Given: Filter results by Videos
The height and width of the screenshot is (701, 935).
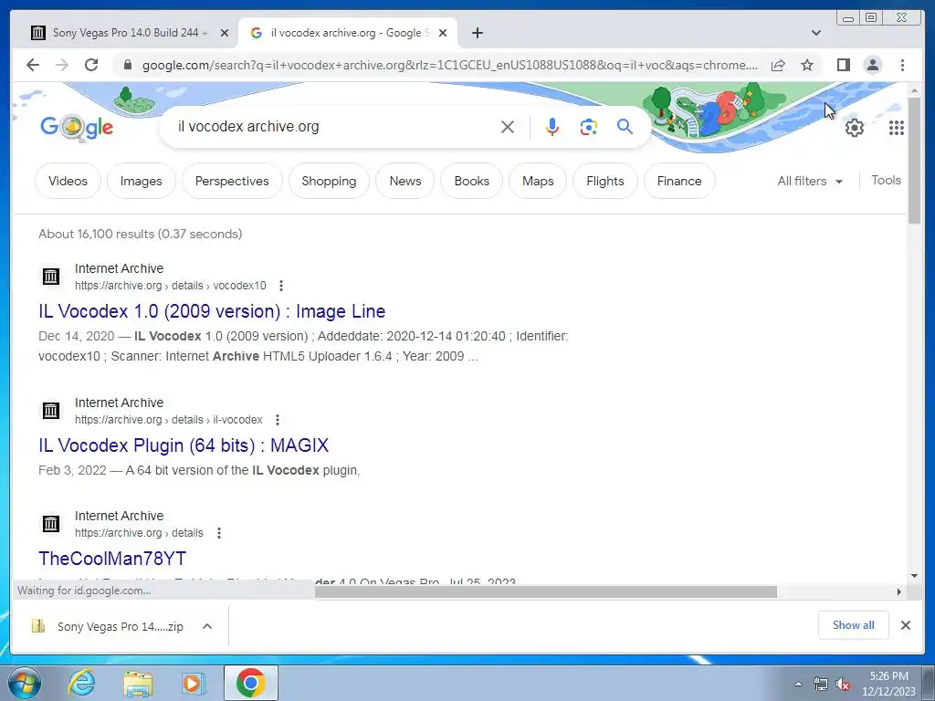Looking at the screenshot, I should pos(68,181).
